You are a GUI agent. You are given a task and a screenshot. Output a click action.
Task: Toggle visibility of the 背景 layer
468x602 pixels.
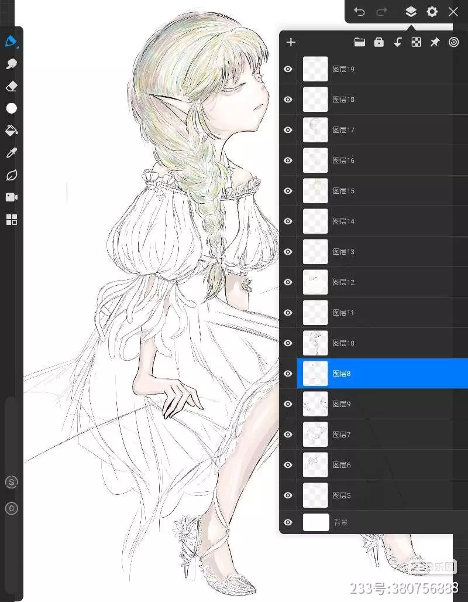(288, 522)
